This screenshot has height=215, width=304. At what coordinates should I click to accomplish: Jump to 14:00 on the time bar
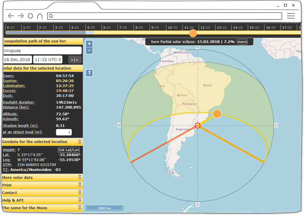tap(238, 27)
